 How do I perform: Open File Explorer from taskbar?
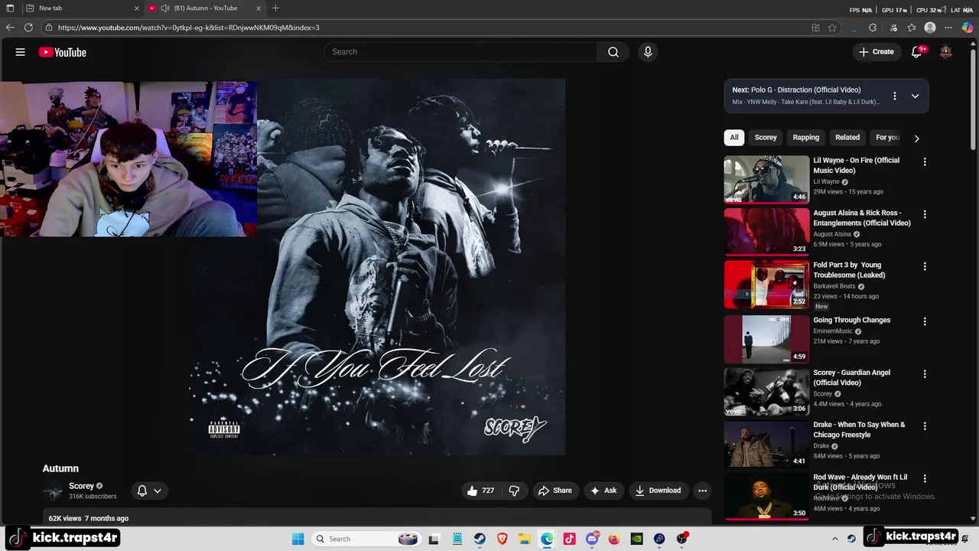click(525, 539)
